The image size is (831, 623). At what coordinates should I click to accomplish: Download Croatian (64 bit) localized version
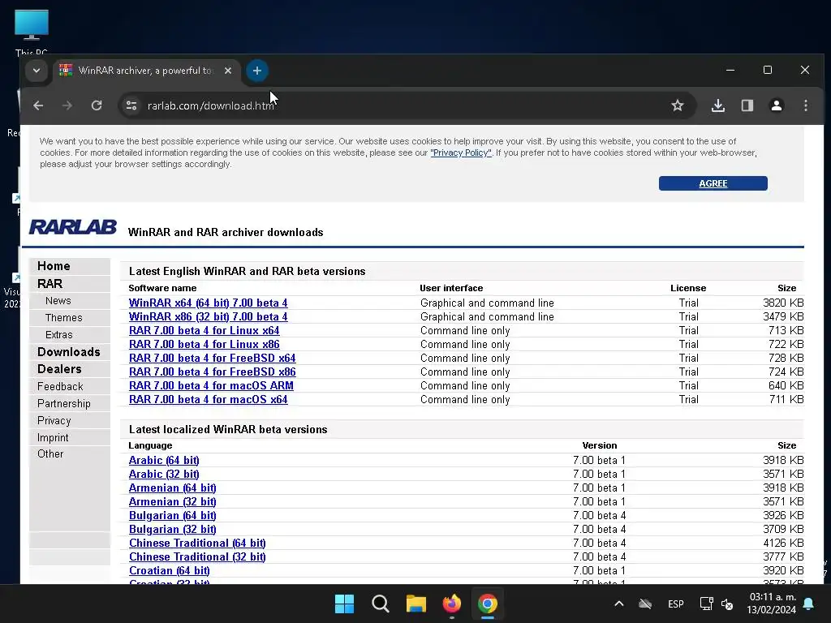[170, 570]
